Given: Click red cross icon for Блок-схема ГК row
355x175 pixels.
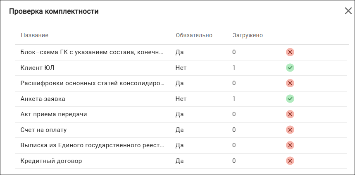Looking at the screenshot, I should click(x=290, y=53).
